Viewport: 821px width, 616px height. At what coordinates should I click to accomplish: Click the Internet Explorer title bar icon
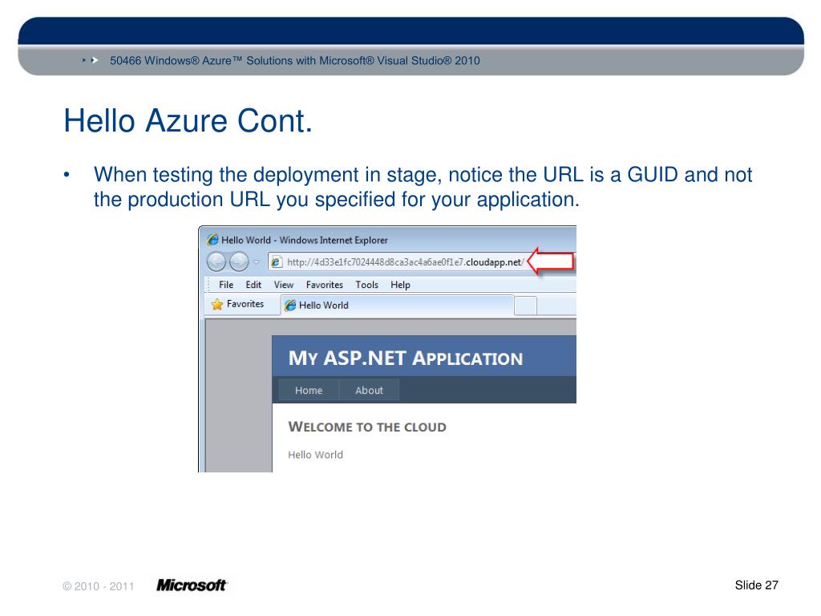[212, 240]
